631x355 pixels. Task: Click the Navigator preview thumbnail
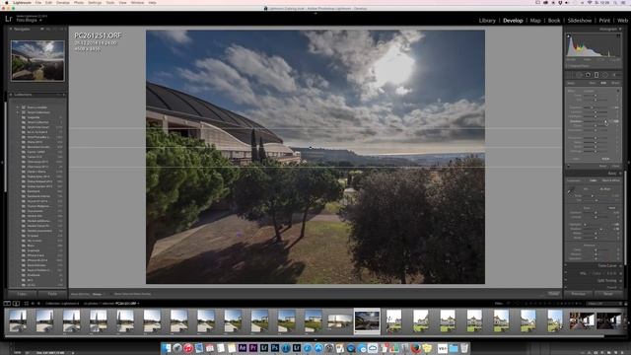(x=37, y=60)
